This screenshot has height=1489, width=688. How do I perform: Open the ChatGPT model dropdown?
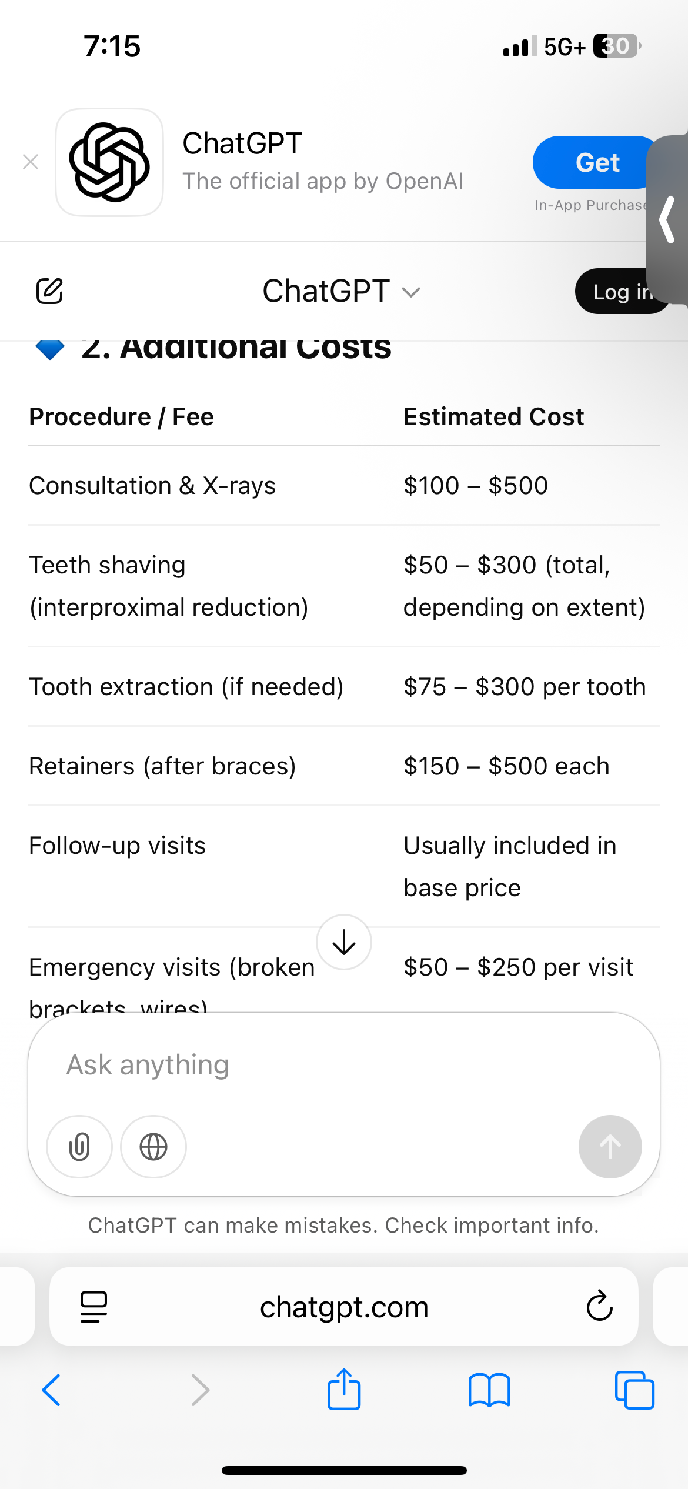click(342, 291)
